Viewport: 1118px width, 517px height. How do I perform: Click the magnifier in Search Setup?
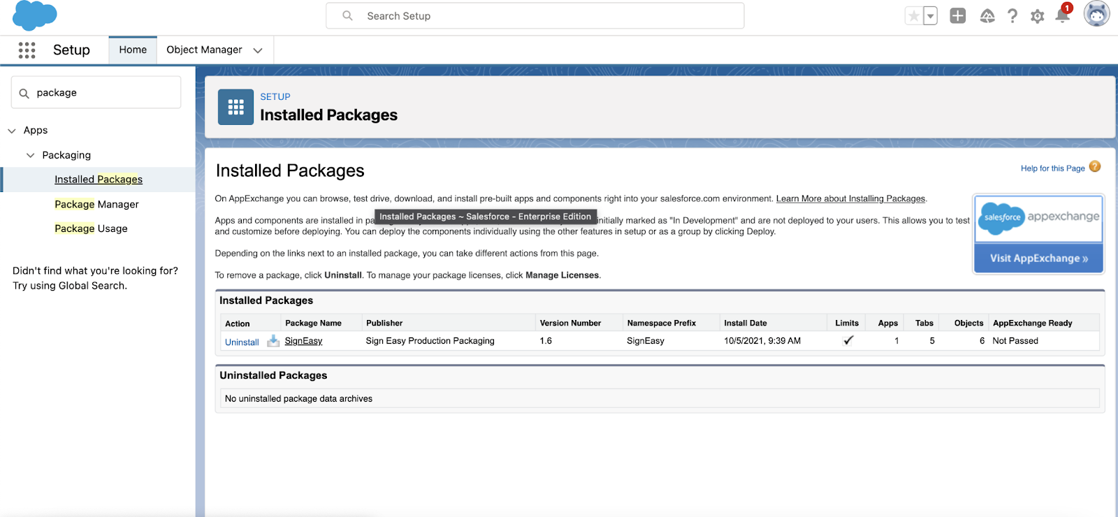(x=347, y=15)
